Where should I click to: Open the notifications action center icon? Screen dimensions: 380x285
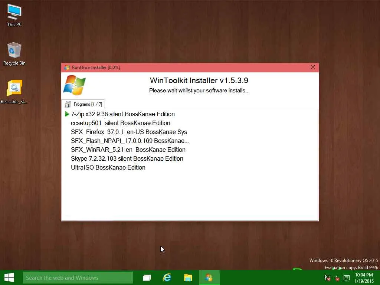pos(347,278)
